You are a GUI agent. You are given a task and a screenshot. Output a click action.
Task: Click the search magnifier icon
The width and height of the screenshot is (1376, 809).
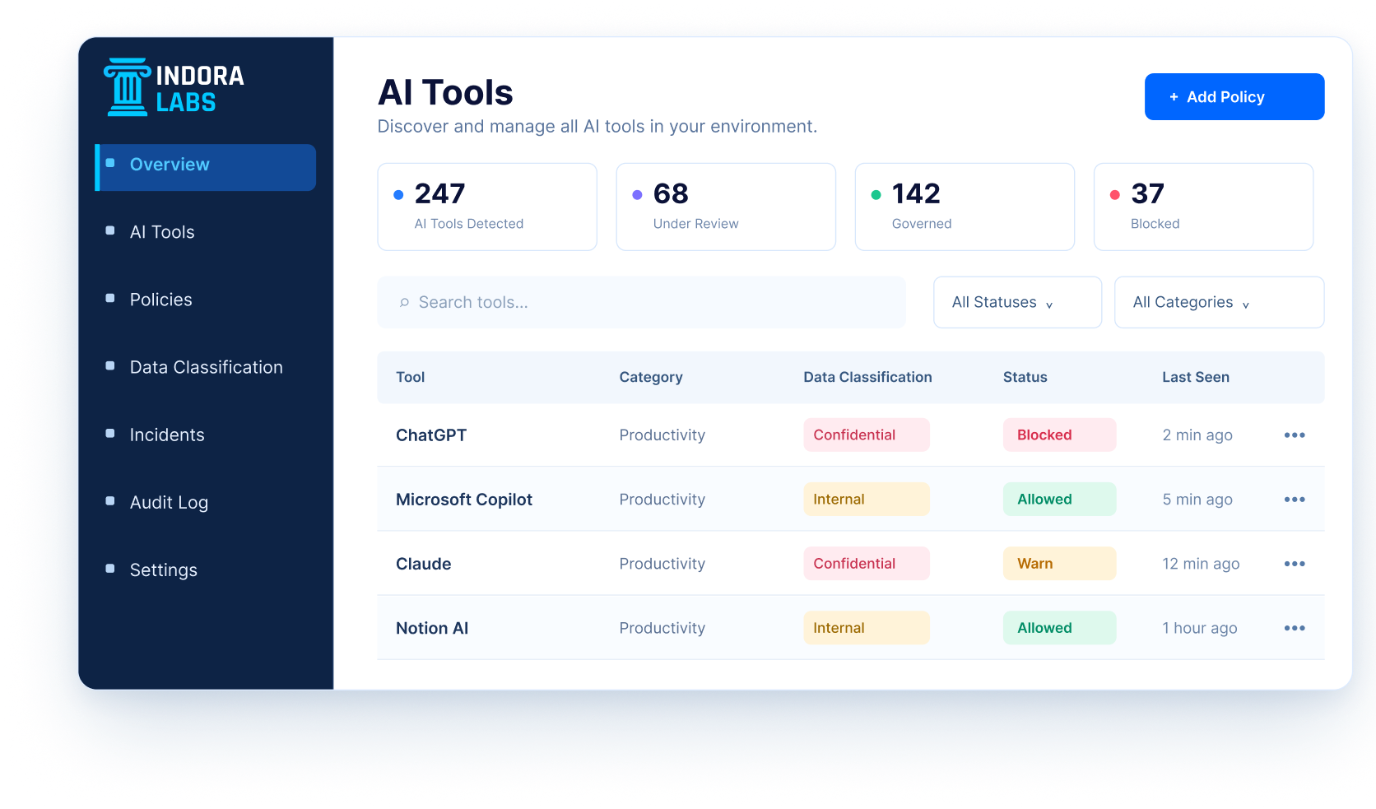point(404,303)
